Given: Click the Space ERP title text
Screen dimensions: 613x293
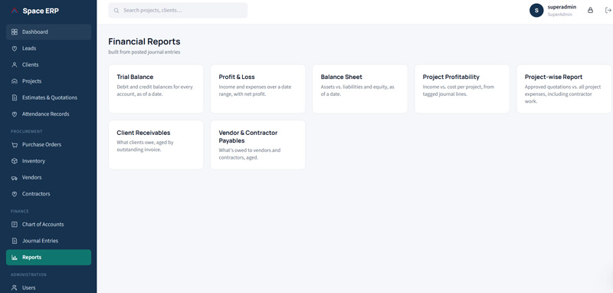Looking at the screenshot, I should pyautogui.click(x=41, y=11).
